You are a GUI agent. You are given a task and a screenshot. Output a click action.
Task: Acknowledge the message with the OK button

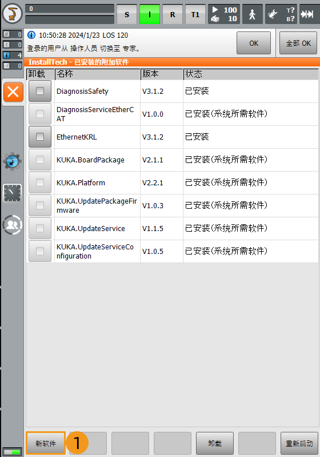254,43
